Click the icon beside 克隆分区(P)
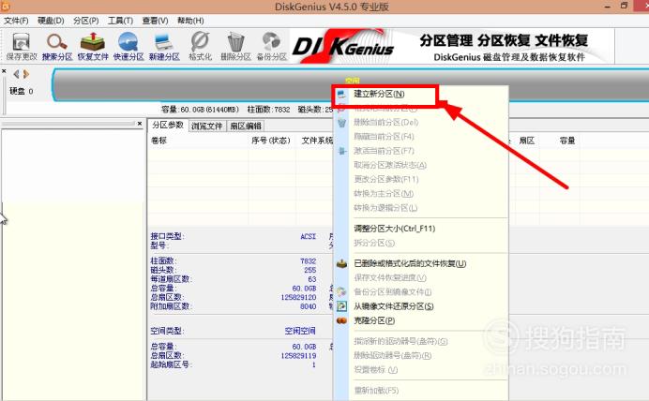Viewport: 649px width, 401px height. [x=341, y=320]
